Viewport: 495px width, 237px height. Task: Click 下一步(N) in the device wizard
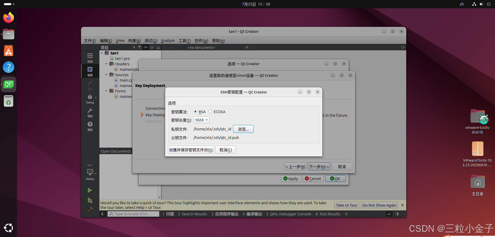pyautogui.click(x=319, y=167)
